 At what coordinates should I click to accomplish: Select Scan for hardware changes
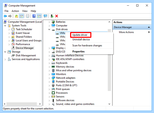click(x=87, y=46)
